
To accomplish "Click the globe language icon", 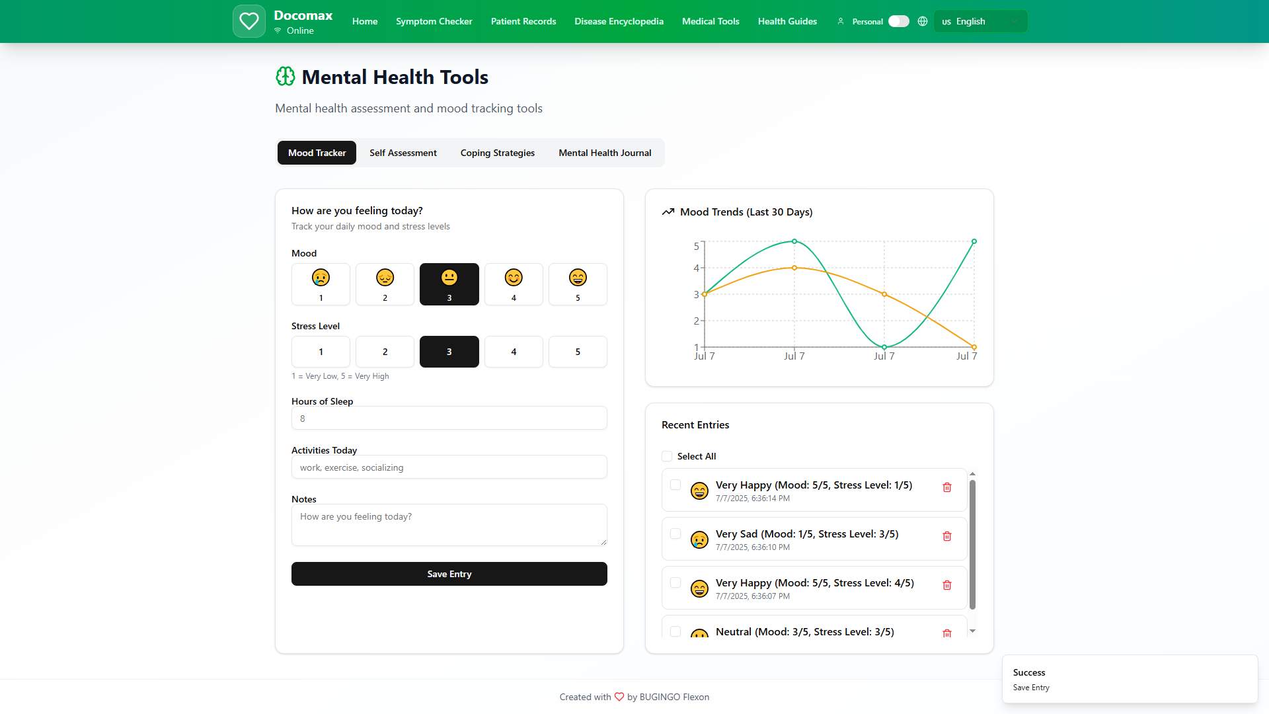I will tap(923, 21).
